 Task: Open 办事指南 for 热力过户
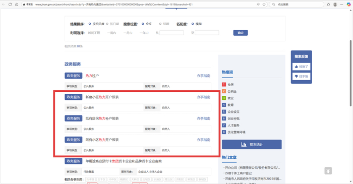coord(204,76)
